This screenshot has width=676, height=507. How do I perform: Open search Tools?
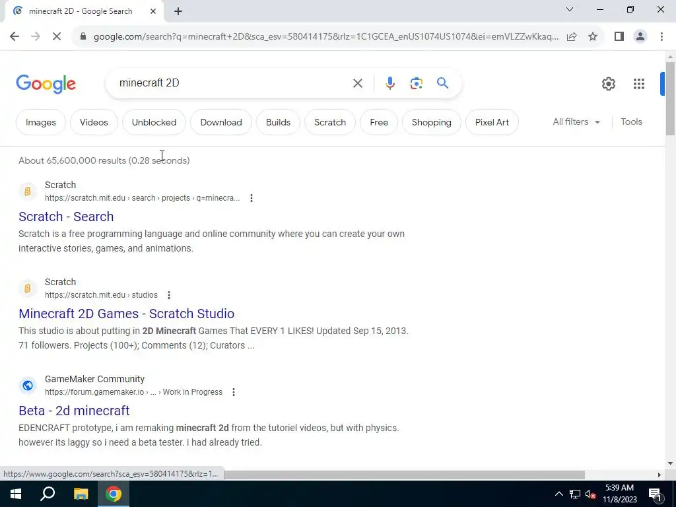pos(631,122)
